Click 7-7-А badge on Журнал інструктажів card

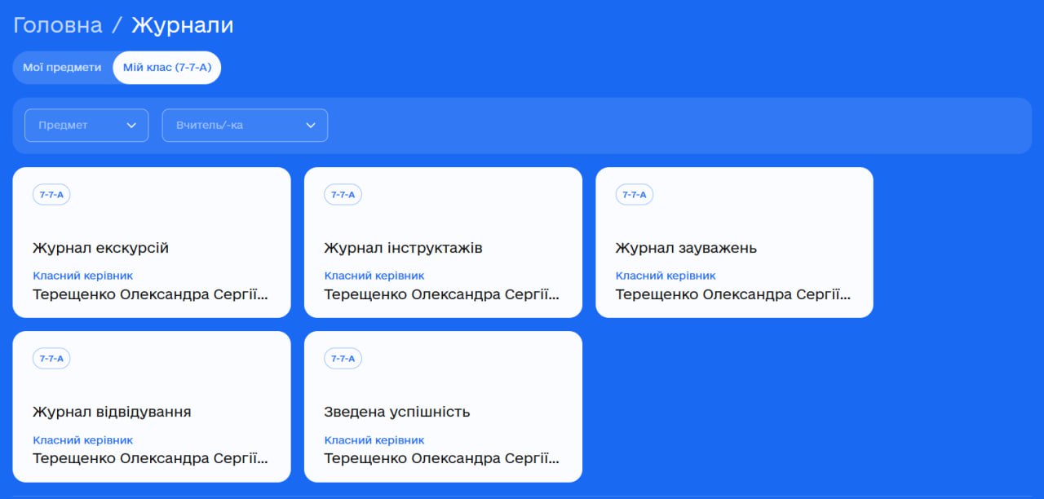point(343,195)
